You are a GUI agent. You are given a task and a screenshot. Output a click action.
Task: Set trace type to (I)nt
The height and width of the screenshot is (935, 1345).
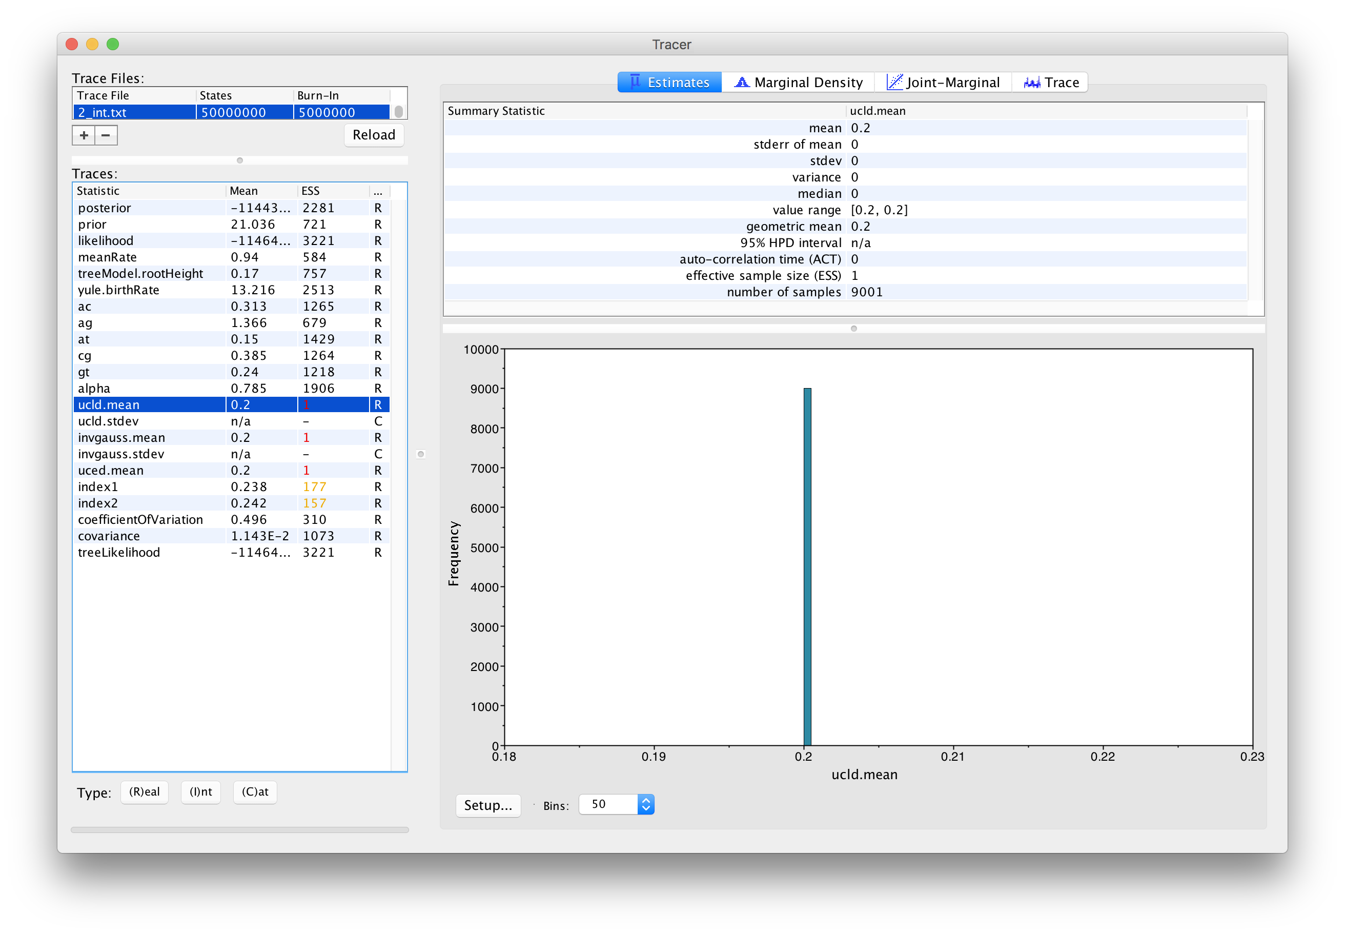click(x=200, y=792)
